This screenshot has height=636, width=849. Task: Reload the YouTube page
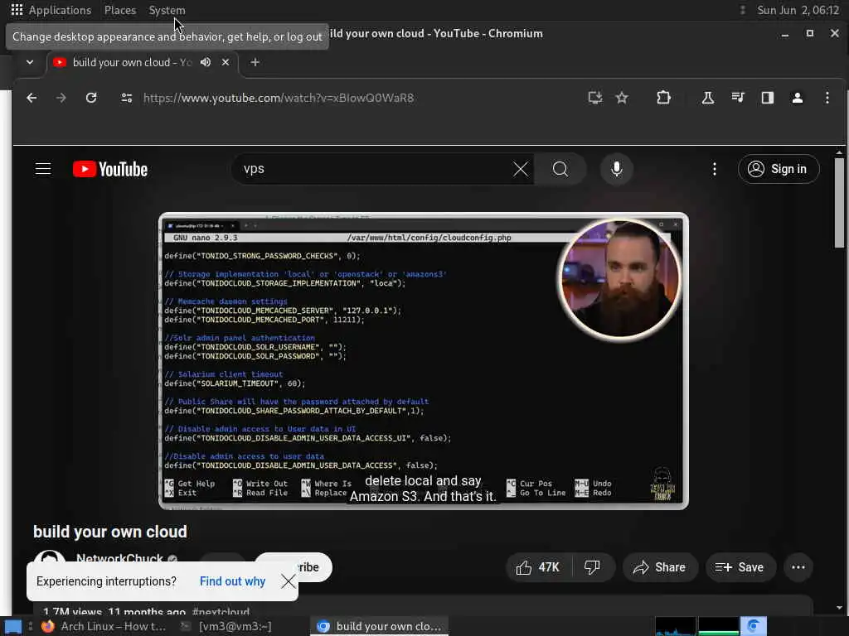coord(91,98)
